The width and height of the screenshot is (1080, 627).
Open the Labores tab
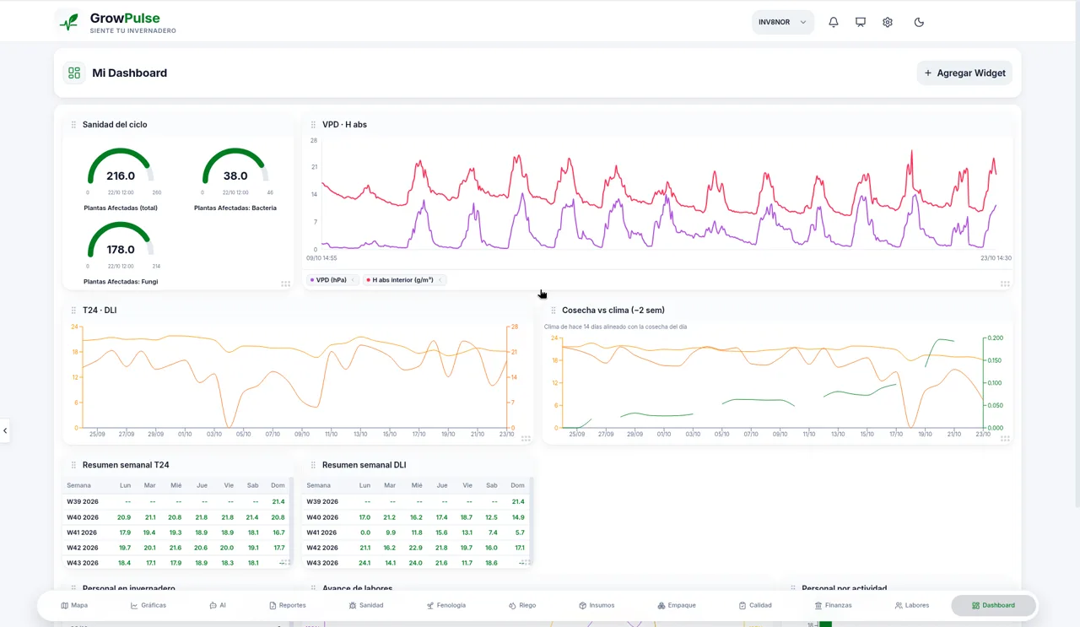[912, 605]
